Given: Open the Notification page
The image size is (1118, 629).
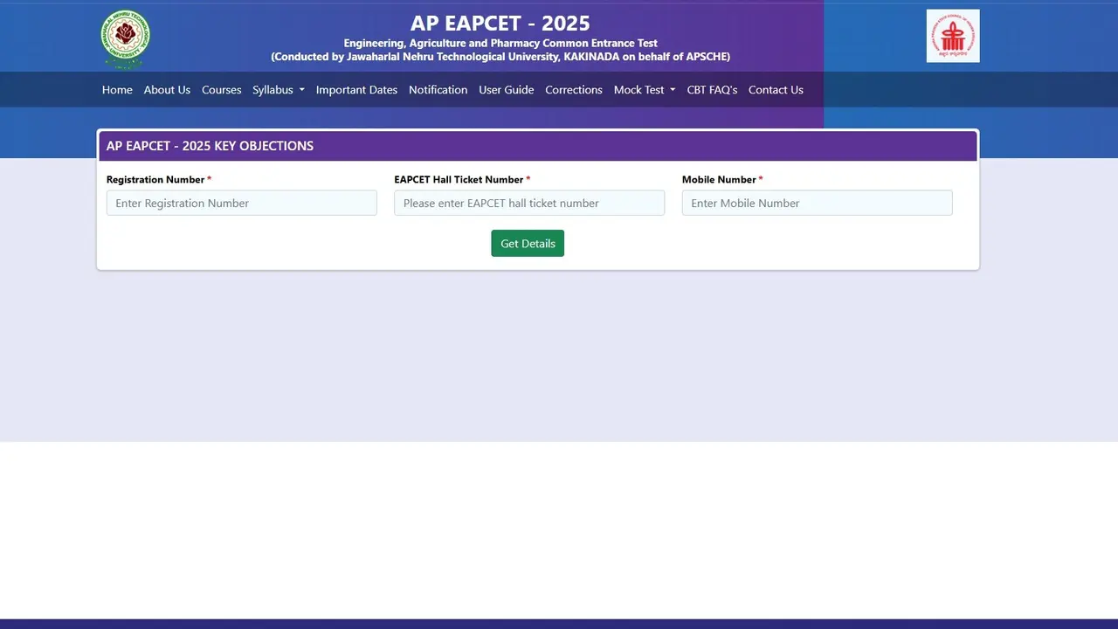Looking at the screenshot, I should [x=438, y=89].
